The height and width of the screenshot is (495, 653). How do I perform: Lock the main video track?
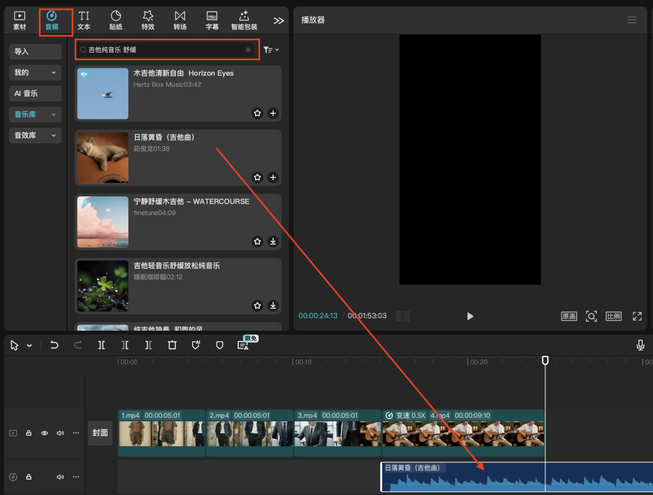point(28,433)
